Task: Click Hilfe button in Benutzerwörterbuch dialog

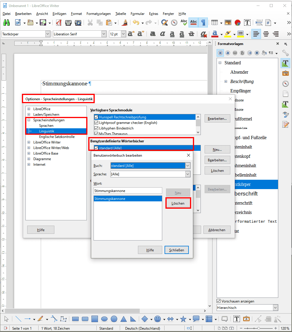Action: tap(150, 250)
